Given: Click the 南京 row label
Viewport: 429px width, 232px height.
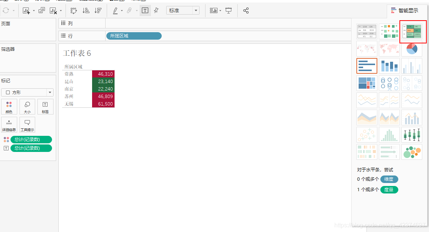Looking at the screenshot, I should click(69, 89).
